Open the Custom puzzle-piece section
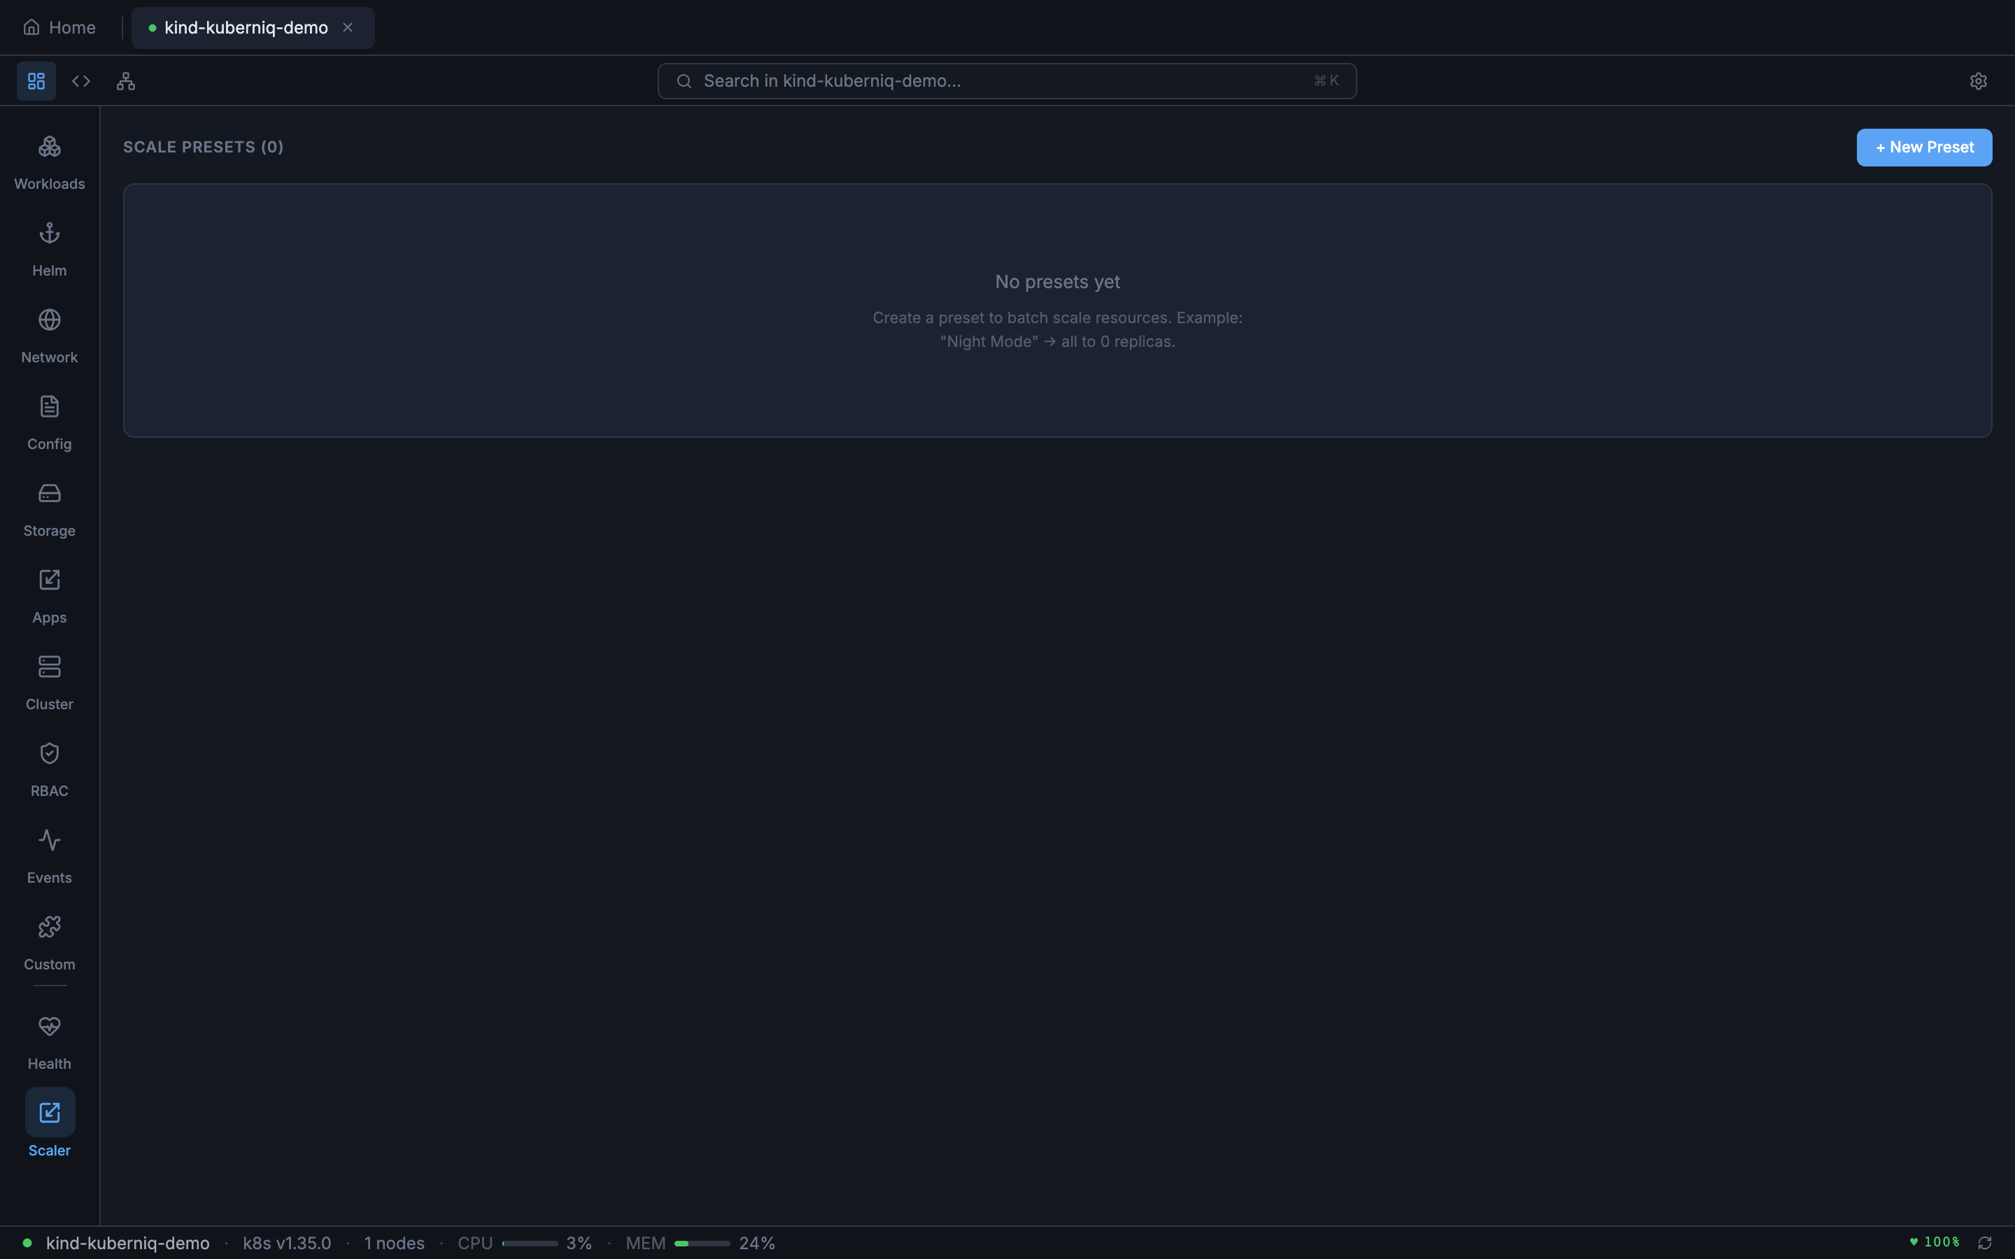This screenshot has height=1259, width=2015. point(49,941)
